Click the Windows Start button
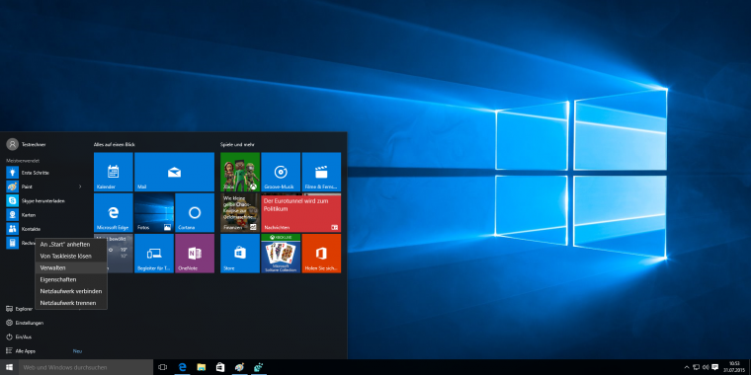Image resolution: width=751 pixels, height=375 pixels. 9,367
